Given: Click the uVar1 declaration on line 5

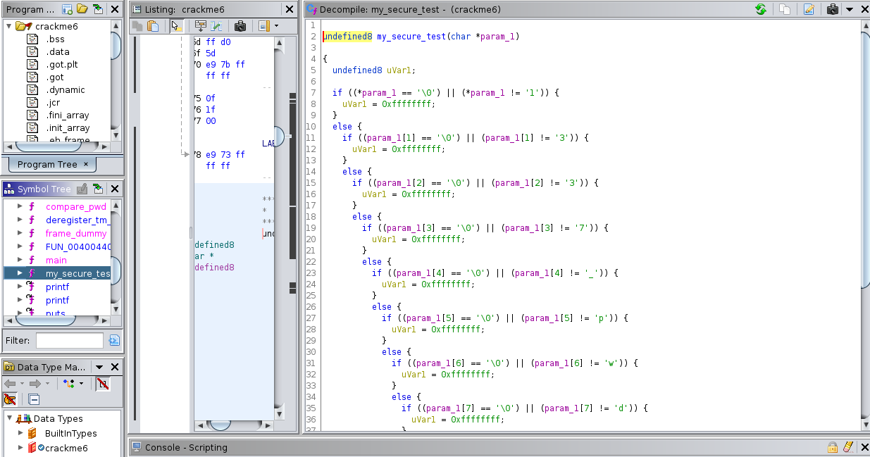Looking at the screenshot, I should 399,70.
